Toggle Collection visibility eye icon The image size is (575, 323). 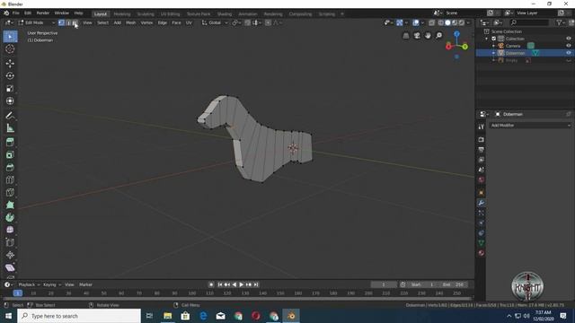pos(569,39)
